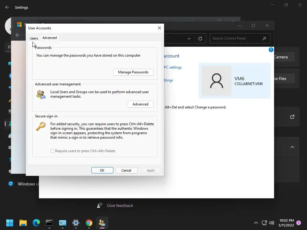The width and height of the screenshot is (307, 230).
Task: Select User Accounts taskbar icon
Action: point(102,223)
